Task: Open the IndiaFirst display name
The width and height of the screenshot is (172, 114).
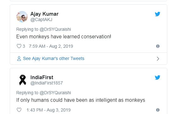Action: point(42,77)
